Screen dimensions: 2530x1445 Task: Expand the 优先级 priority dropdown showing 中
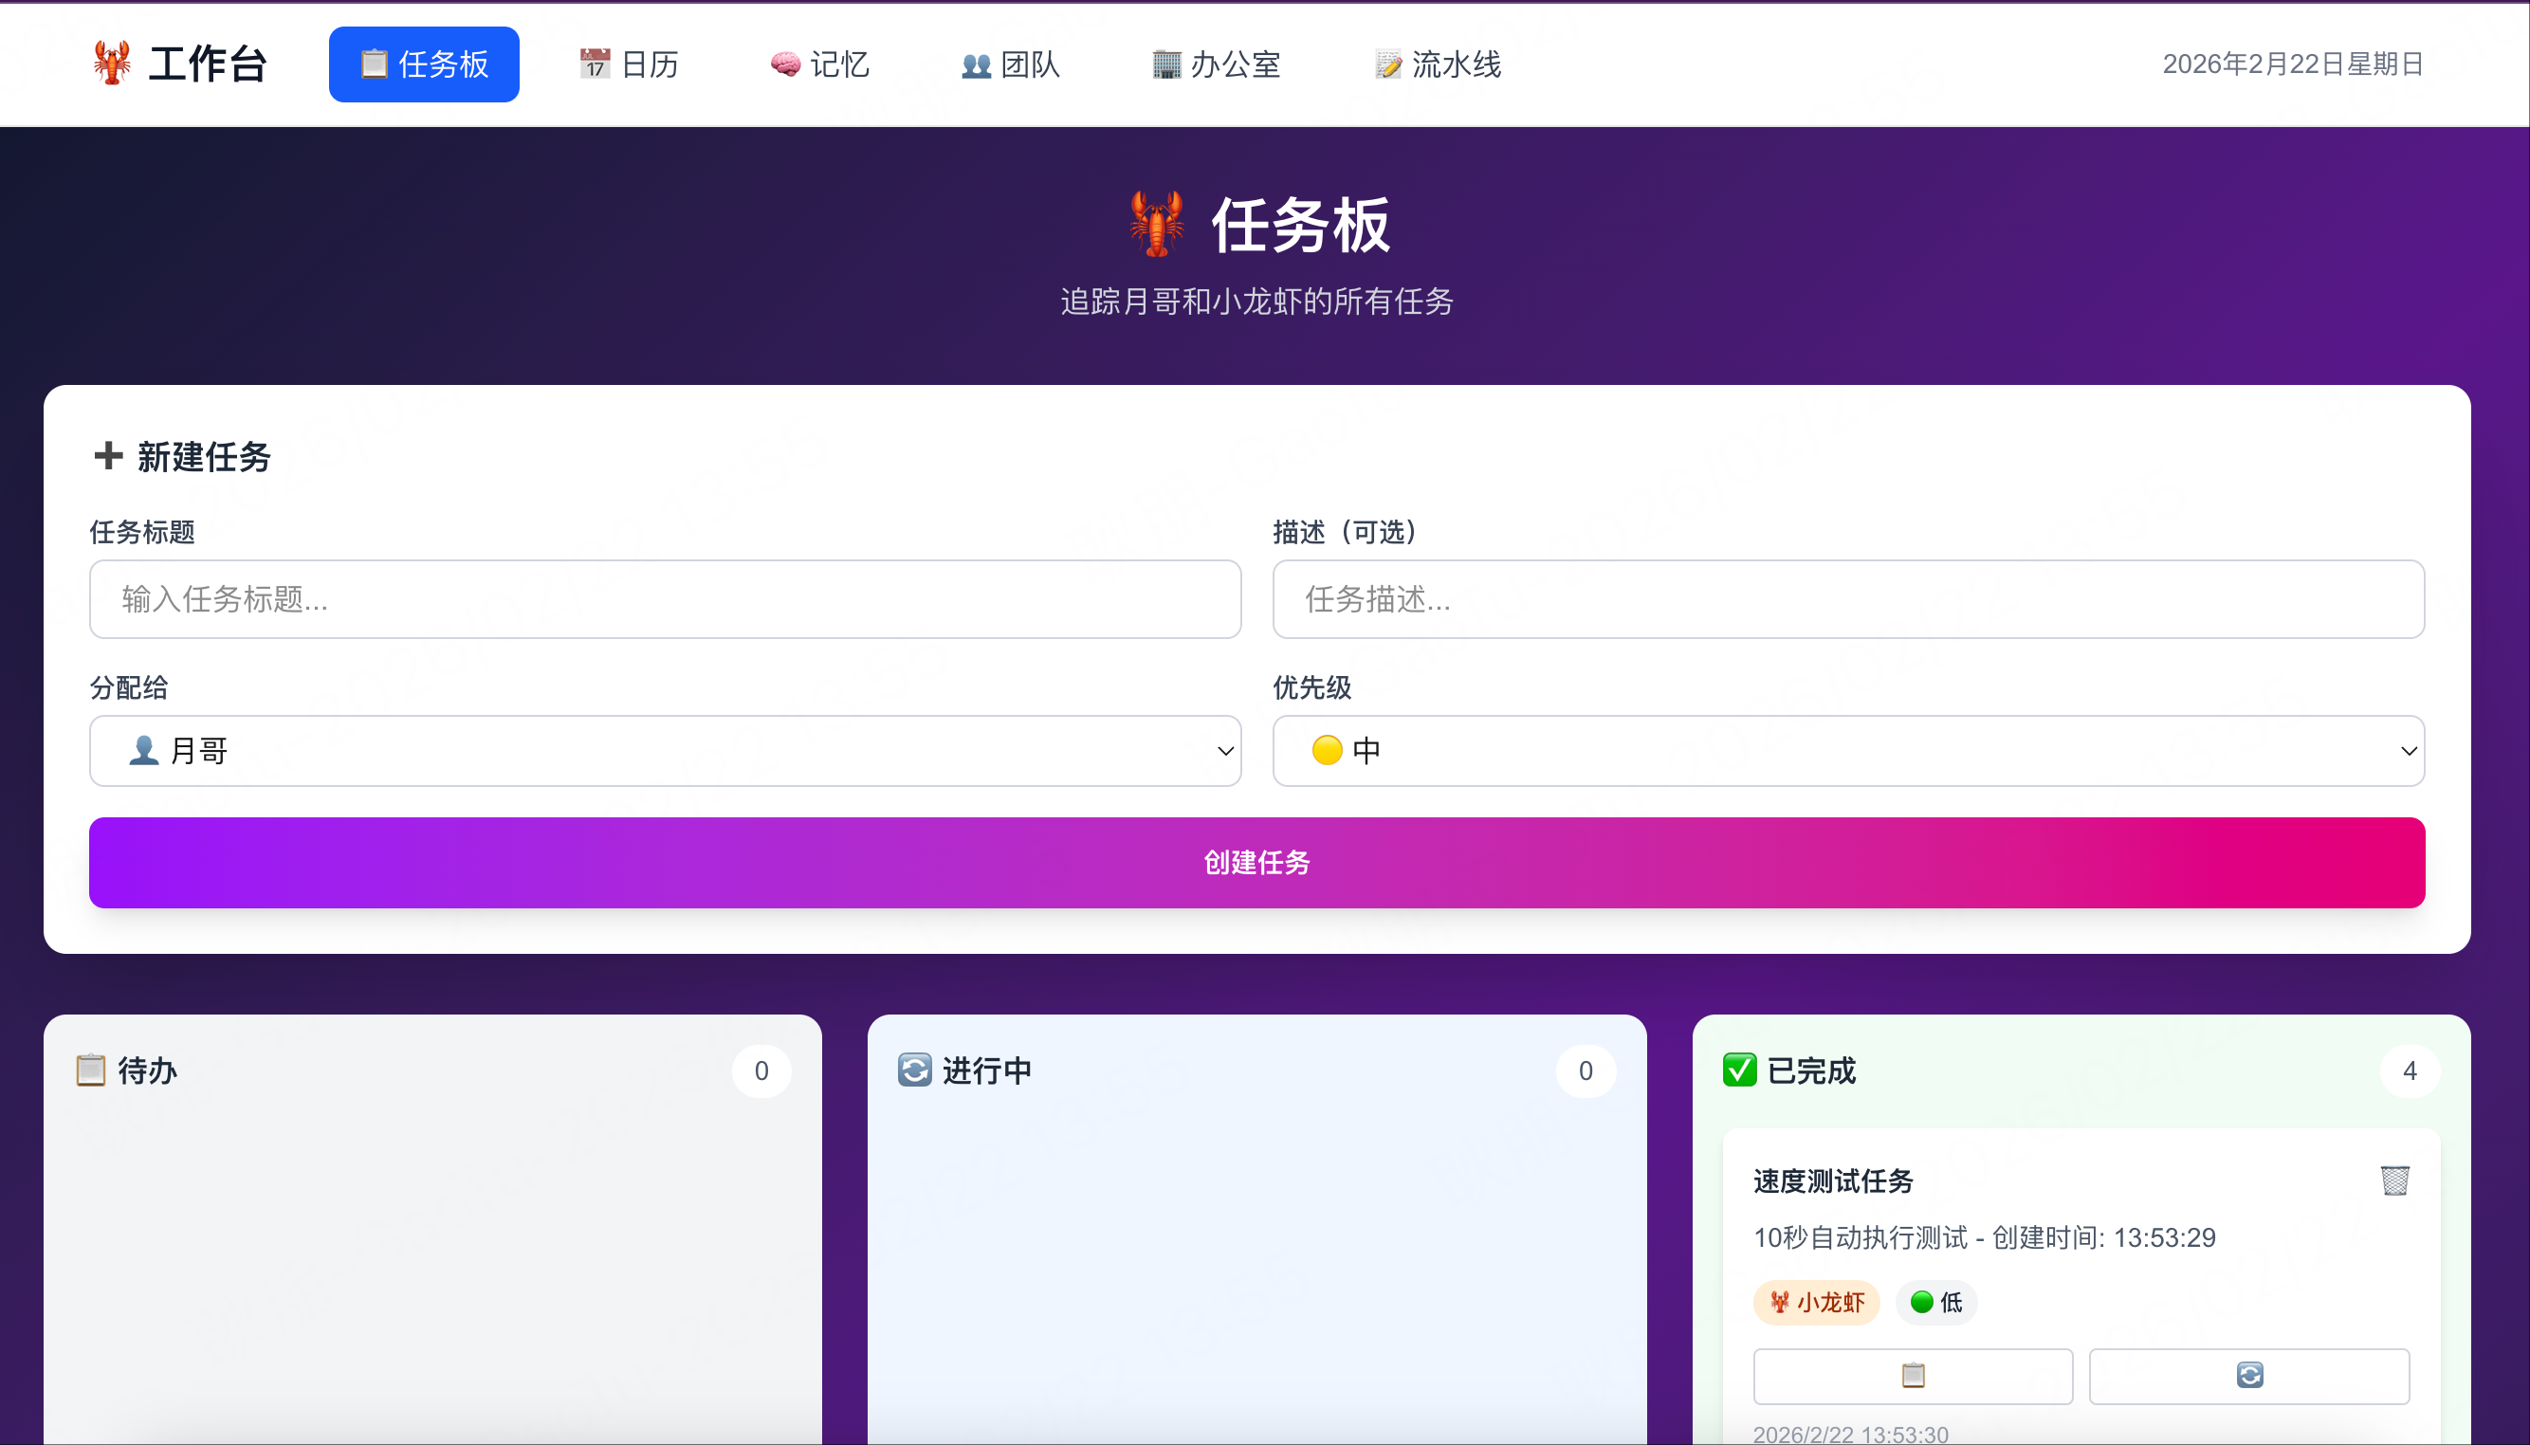(1847, 750)
